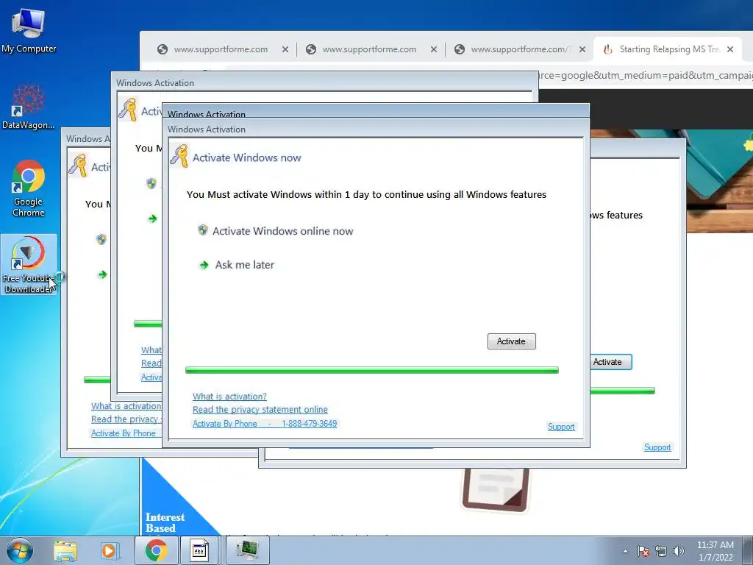This screenshot has height=565, width=753.
Task: Click Chrome address bar URL text
Action: [646, 76]
